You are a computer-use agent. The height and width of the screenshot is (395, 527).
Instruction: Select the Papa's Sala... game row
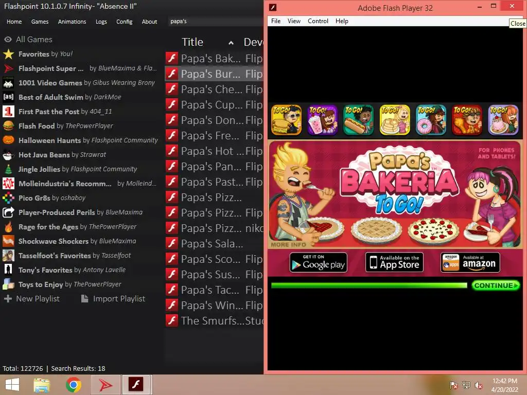coord(214,244)
